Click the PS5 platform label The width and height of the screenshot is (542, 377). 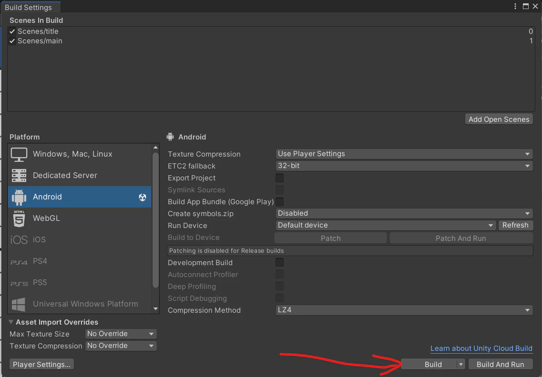(x=40, y=283)
